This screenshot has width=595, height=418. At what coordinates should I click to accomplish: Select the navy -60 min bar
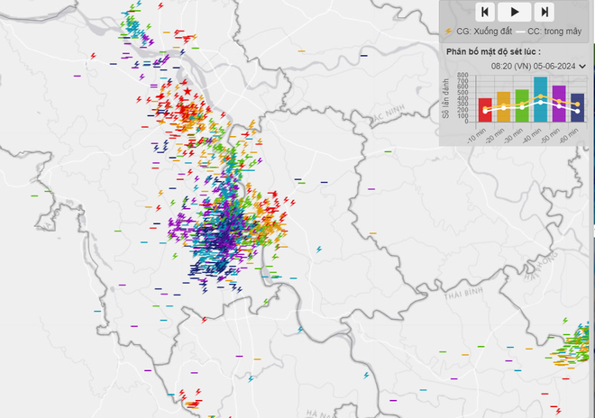(577, 107)
